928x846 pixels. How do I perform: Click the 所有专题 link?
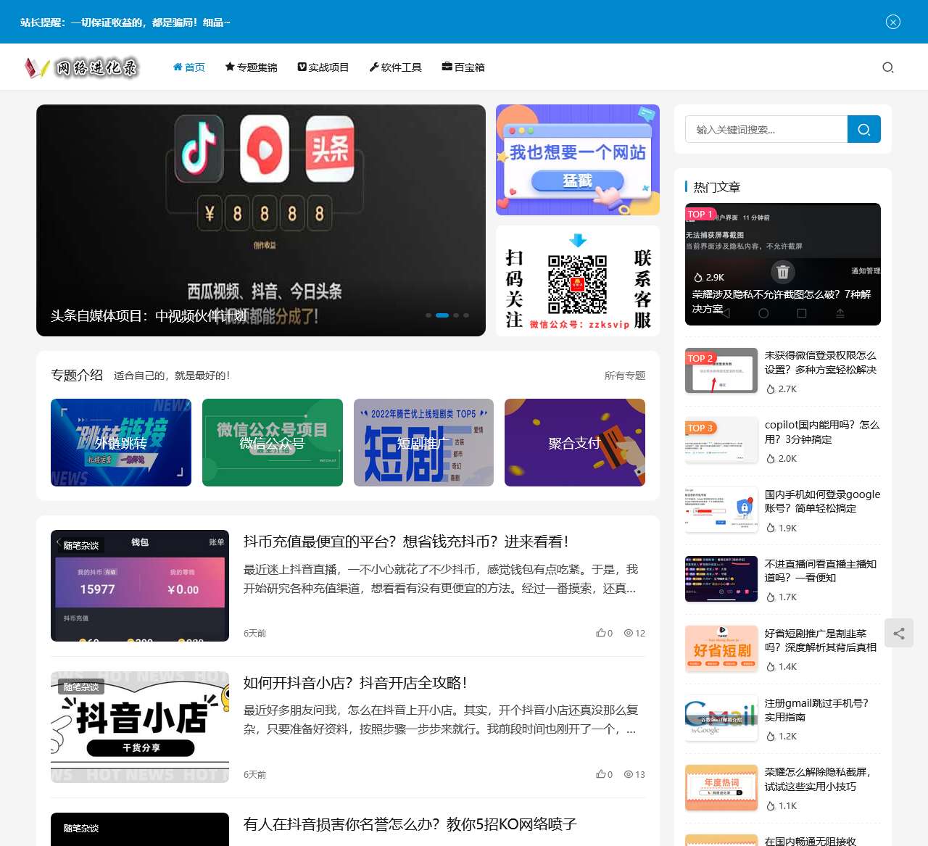point(623,376)
